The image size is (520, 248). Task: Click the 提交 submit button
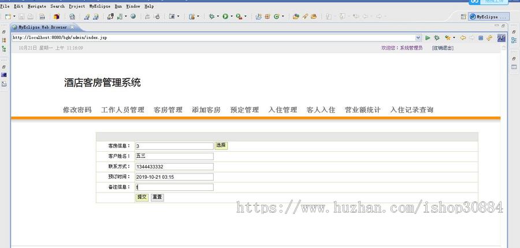(x=142, y=197)
